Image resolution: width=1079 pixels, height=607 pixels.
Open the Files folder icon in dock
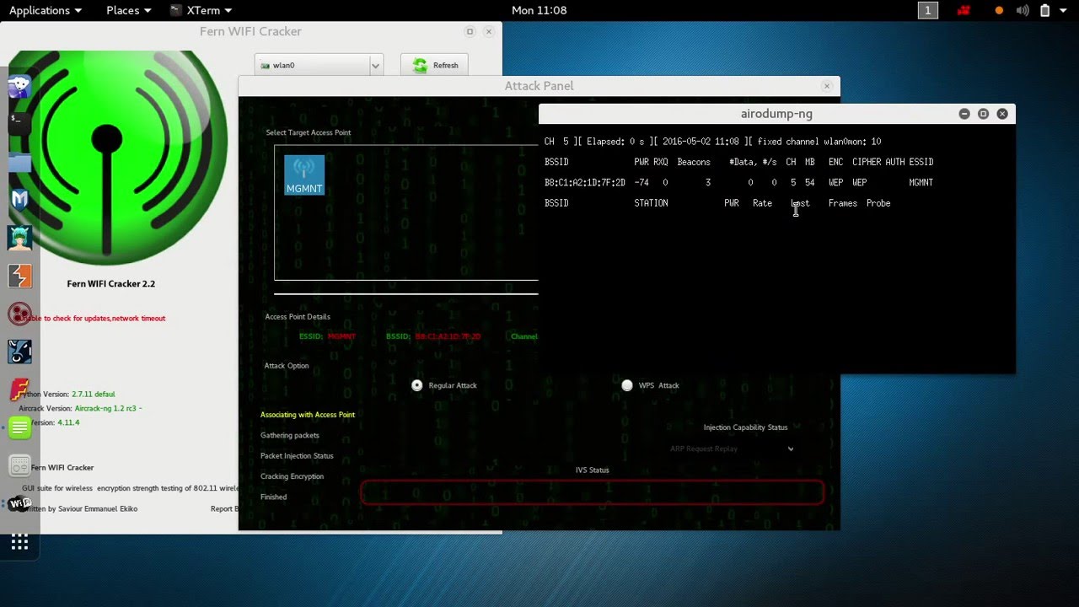pyautogui.click(x=19, y=161)
